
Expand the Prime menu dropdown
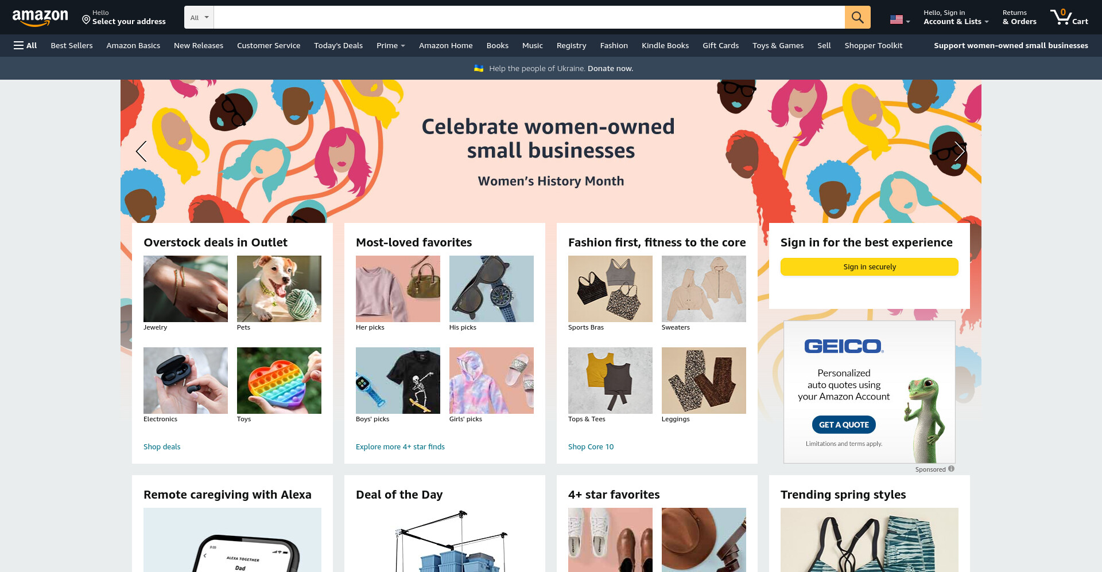(x=391, y=45)
